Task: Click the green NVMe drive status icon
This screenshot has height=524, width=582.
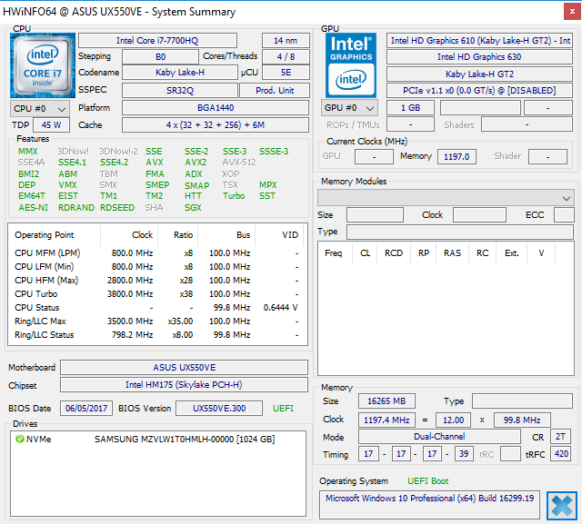Action: (x=19, y=440)
